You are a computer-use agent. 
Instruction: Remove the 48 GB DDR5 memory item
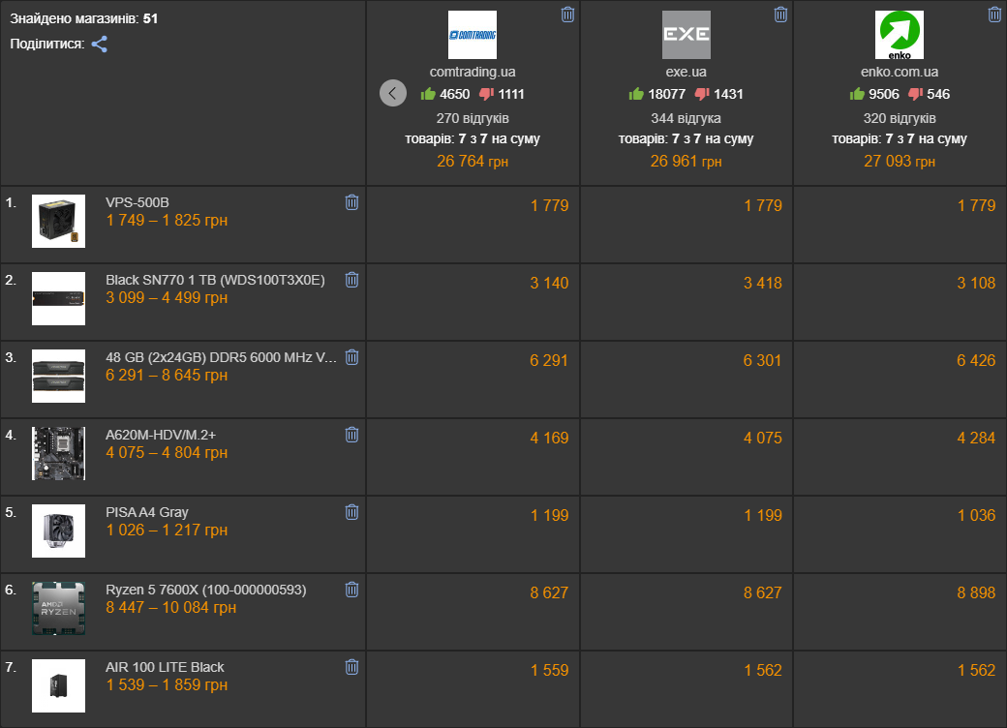point(351,357)
